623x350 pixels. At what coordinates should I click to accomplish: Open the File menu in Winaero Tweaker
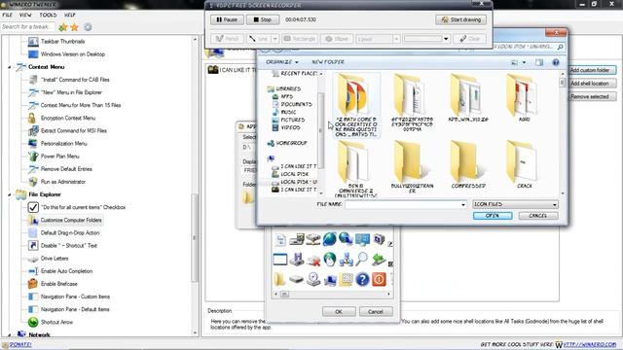pos(7,16)
